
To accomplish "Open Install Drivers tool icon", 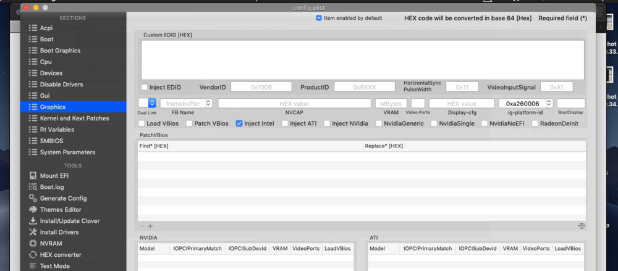I will coord(33,232).
